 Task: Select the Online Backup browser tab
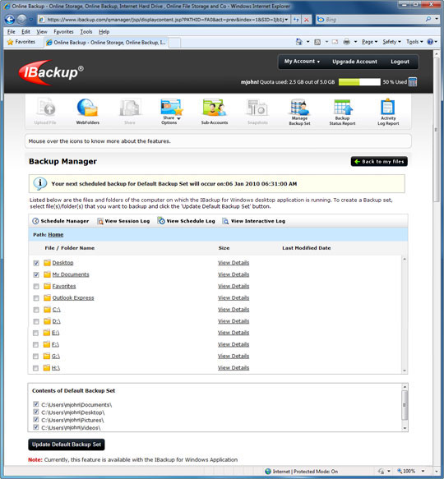pos(106,43)
